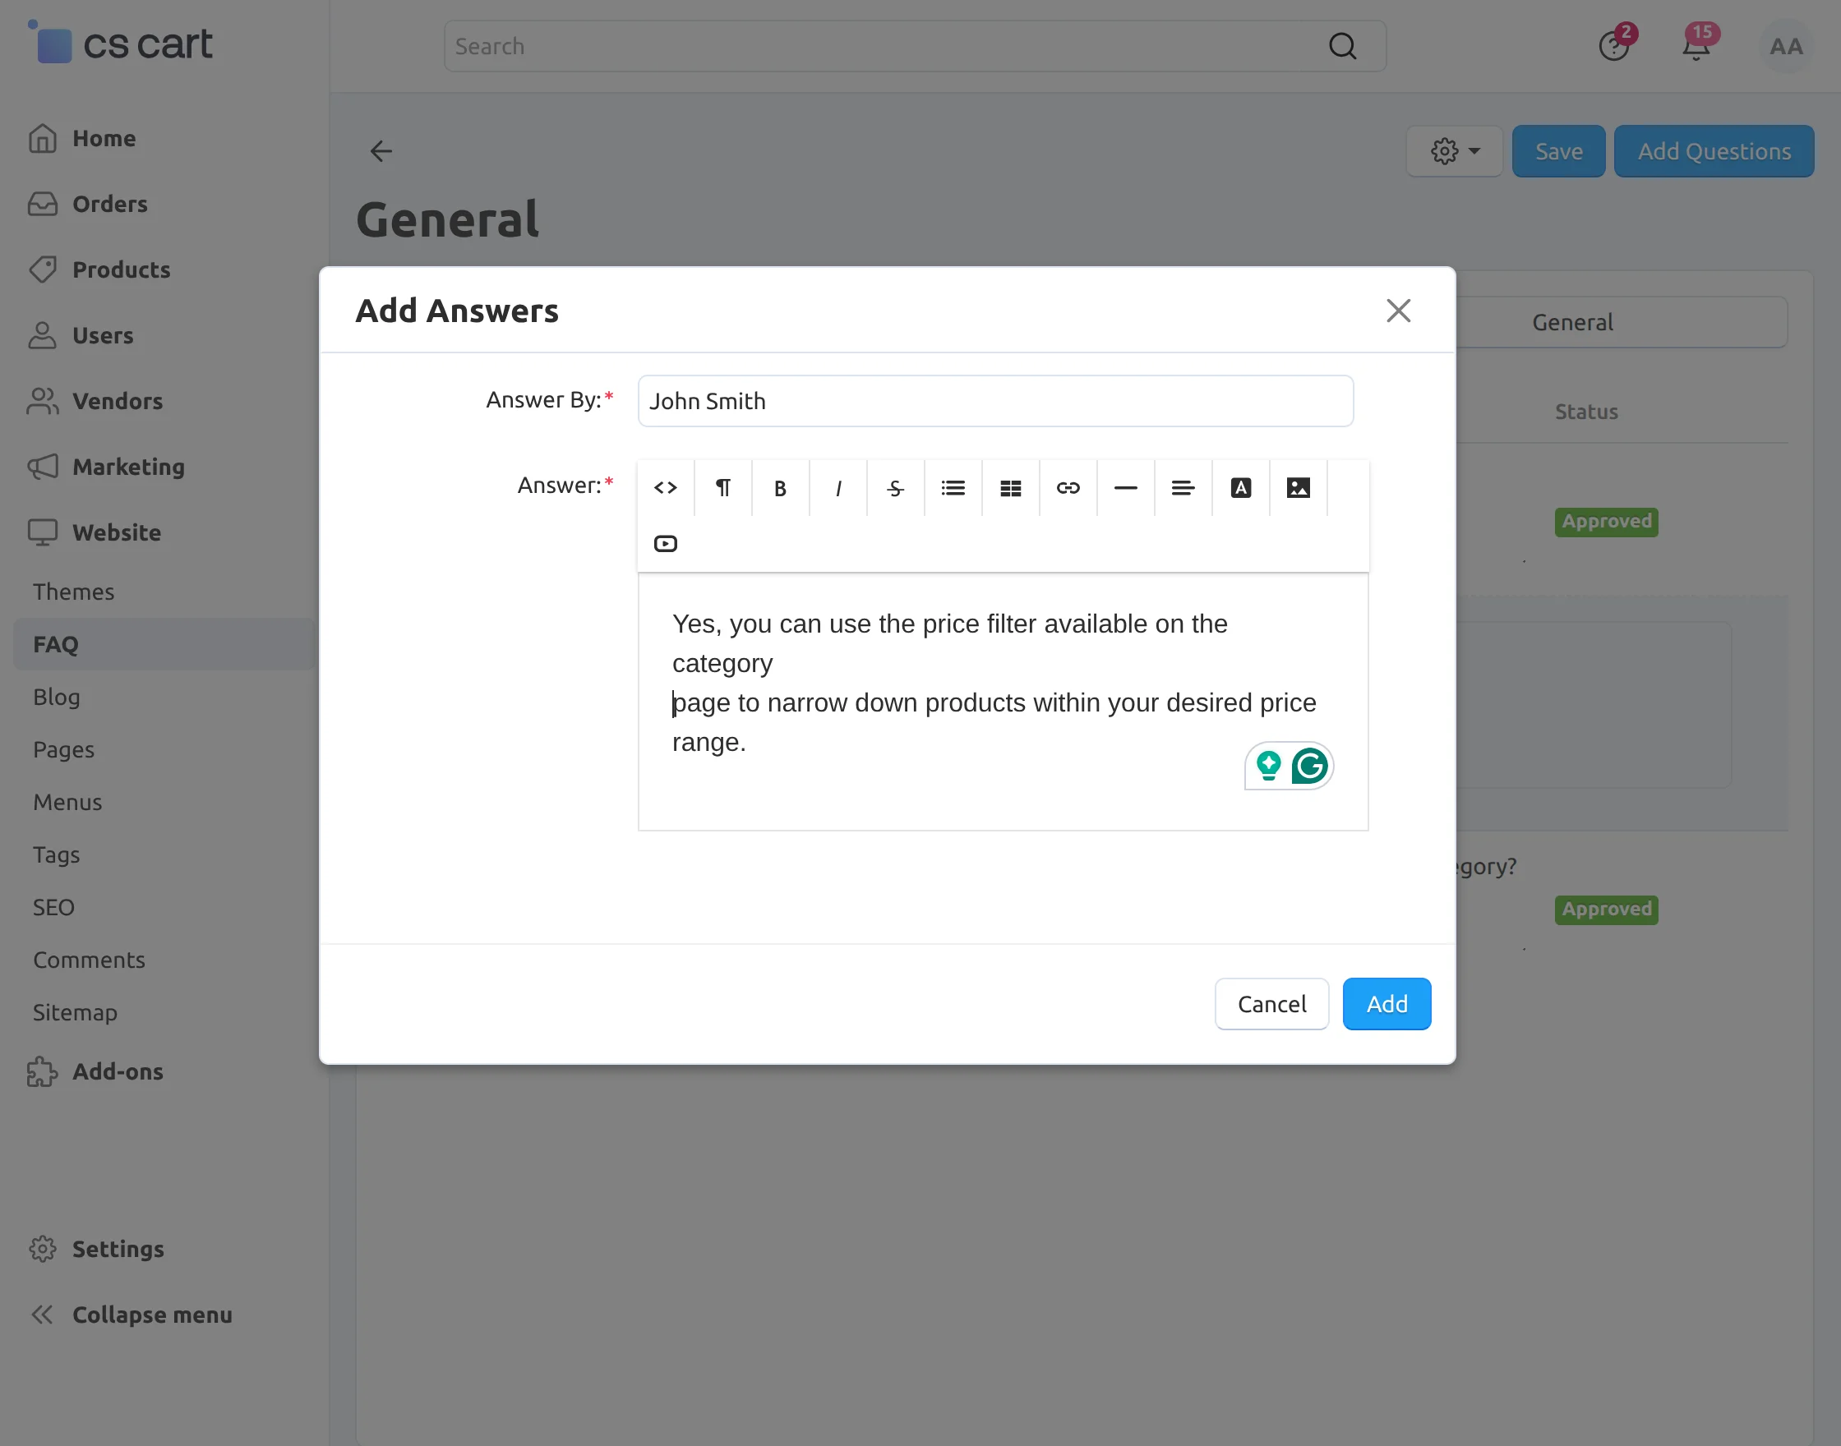Insert horizontal line in editor
This screenshot has width=1841, height=1446.
pos(1126,488)
